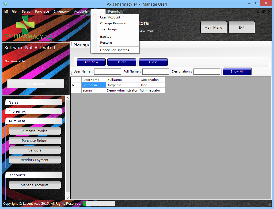Image resolution: width=274 pixels, height=209 pixels.
Task: Click the blue Close button
Action: pyautogui.click(x=153, y=62)
